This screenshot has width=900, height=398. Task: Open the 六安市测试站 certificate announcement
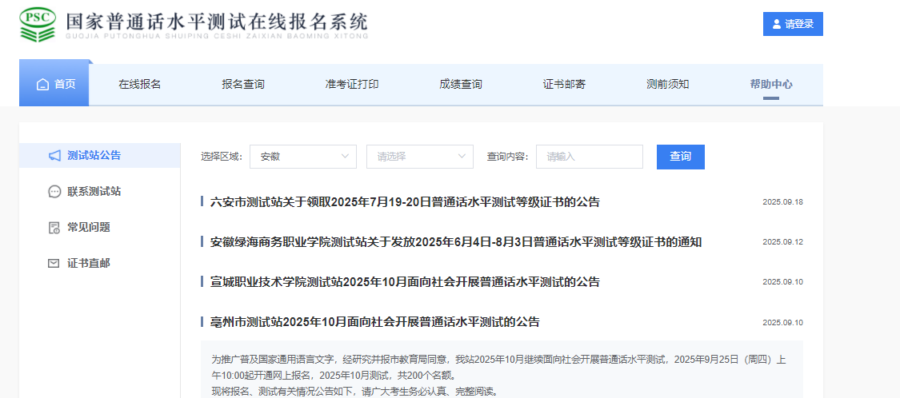point(405,202)
